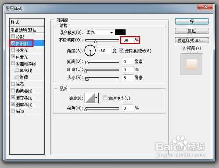Image resolution: width=219 pixels, height=168 pixels.
Task: Select the 外发光 style entry label
Action: pos(22,50)
